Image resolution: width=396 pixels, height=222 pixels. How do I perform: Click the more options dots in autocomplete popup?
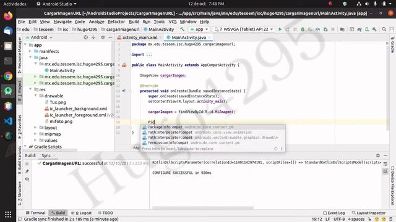pos(282,149)
